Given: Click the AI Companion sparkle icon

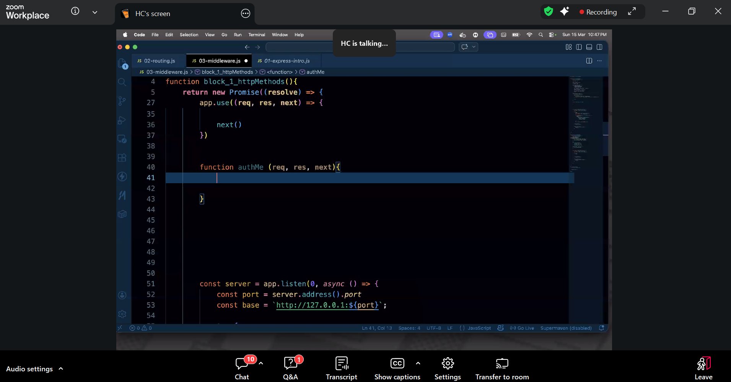Looking at the screenshot, I should click(565, 12).
